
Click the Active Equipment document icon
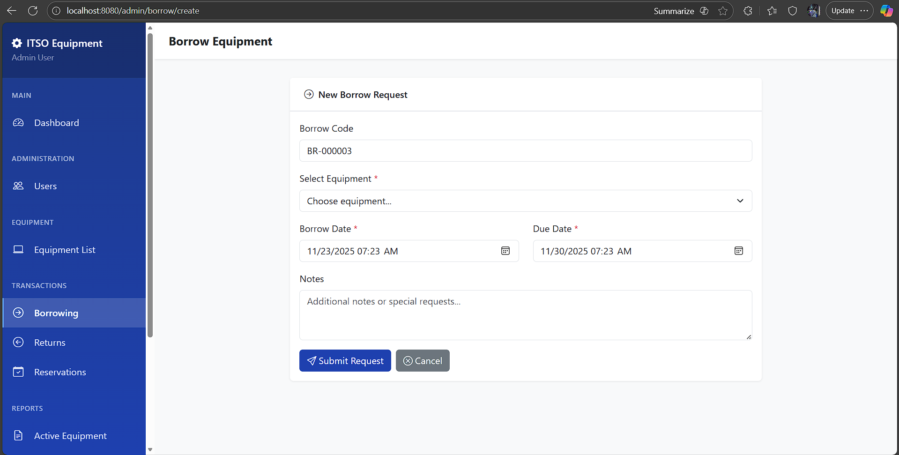pyautogui.click(x=18, y=435)
